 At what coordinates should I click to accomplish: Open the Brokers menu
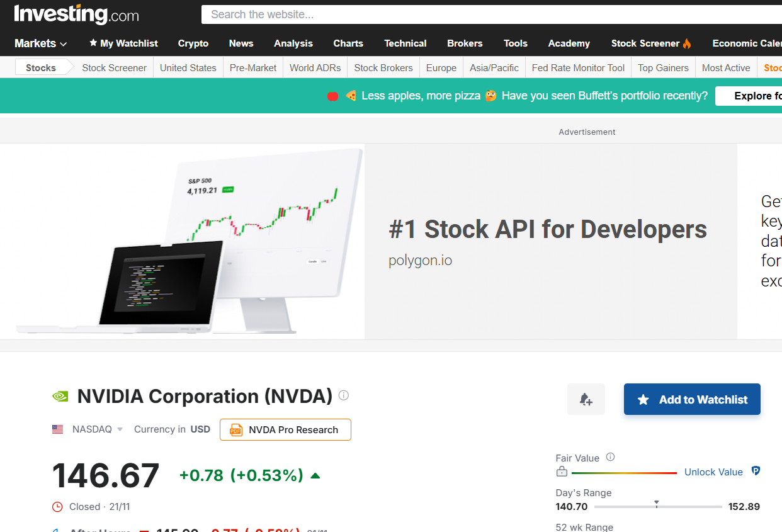pyautogui.click(x=465, y=43)
